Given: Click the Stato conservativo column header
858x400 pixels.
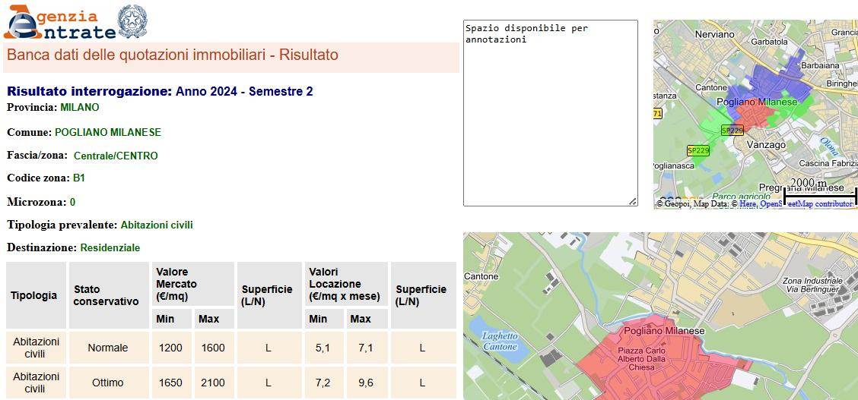Looking at the screenshot, I should click(x=106, y=295).
